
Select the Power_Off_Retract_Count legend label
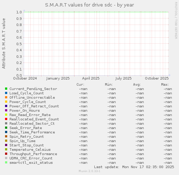(x=34, y=106)
